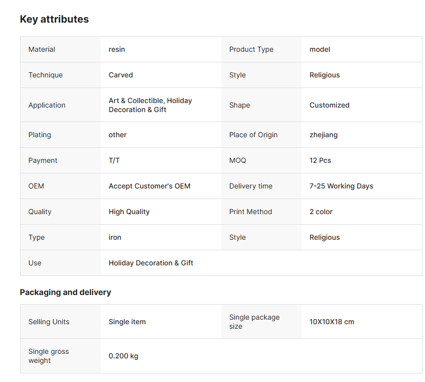Click the Use attribute label
The image size is (425, 382).
(35, 263)
